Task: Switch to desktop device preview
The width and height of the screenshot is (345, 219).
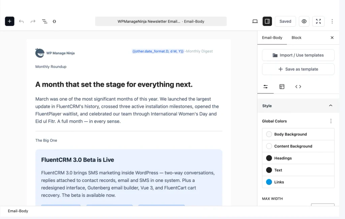Action: pos(255,21)
